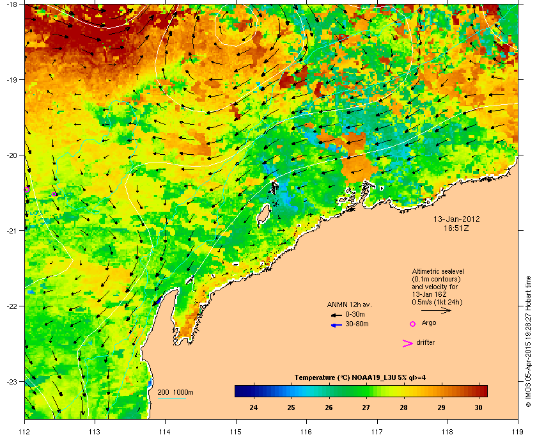Click the '118' longitude axis label
Image resolution: width=537 pixels, height=435 pixels.
(447, 431)
